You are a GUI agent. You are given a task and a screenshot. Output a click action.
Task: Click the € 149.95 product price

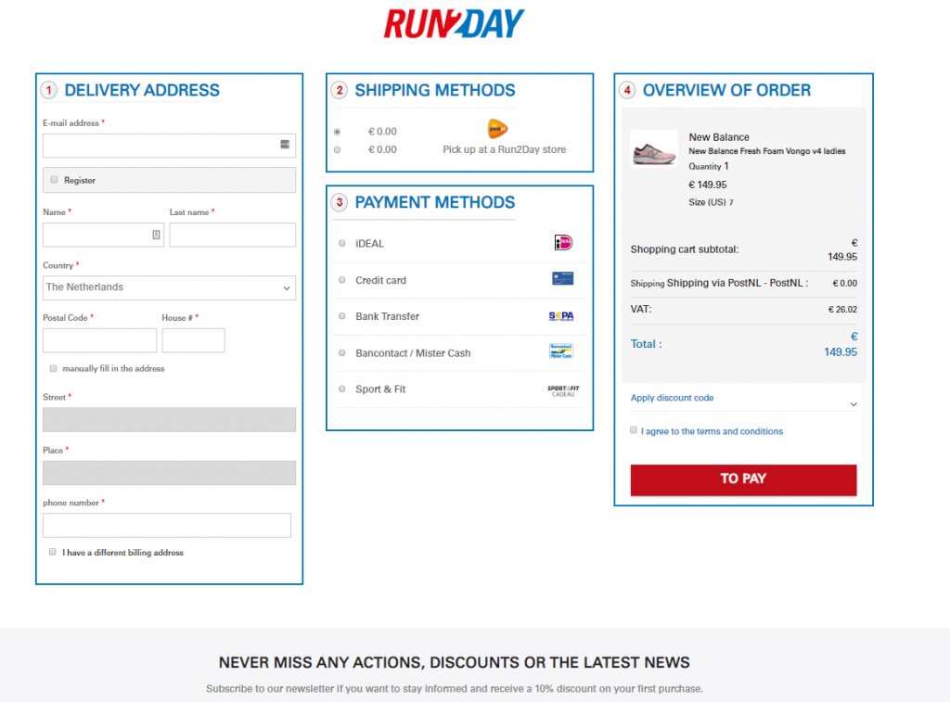click(x=708, y=185)
